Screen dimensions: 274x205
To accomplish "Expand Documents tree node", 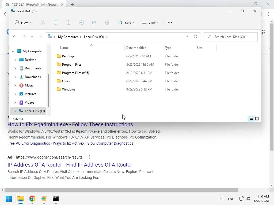I will pos(15,68).
